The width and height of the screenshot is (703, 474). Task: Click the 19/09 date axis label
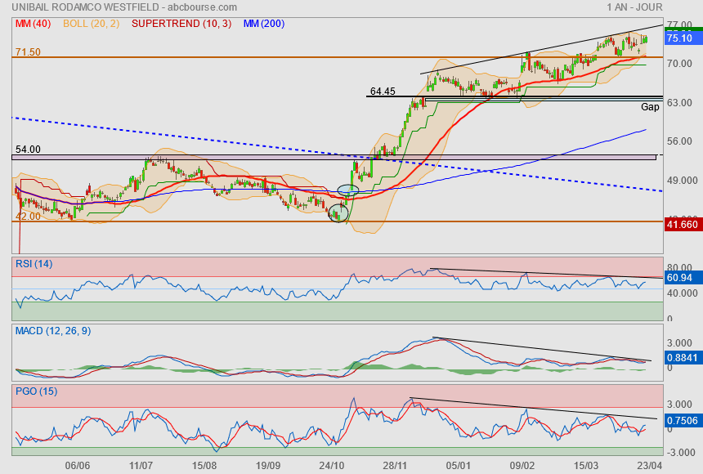click(x=267, y=466)
